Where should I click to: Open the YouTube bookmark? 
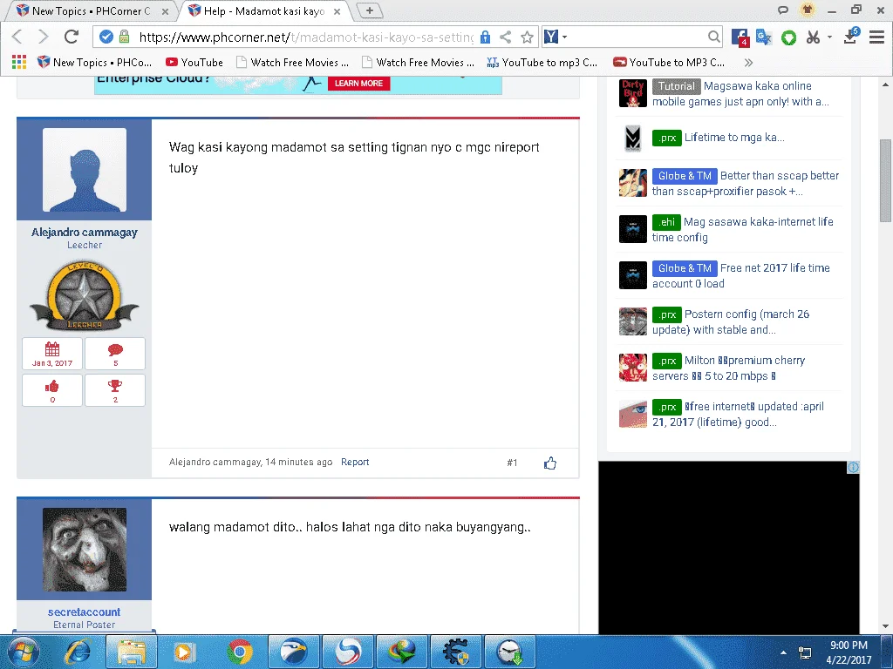point(194,62)
